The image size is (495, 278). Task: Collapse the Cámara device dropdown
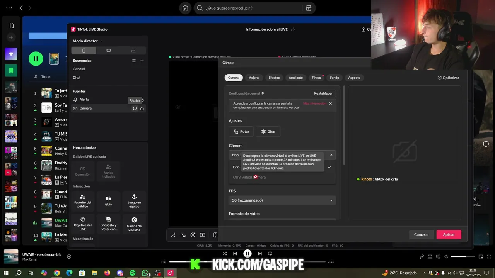click(331, 155)
